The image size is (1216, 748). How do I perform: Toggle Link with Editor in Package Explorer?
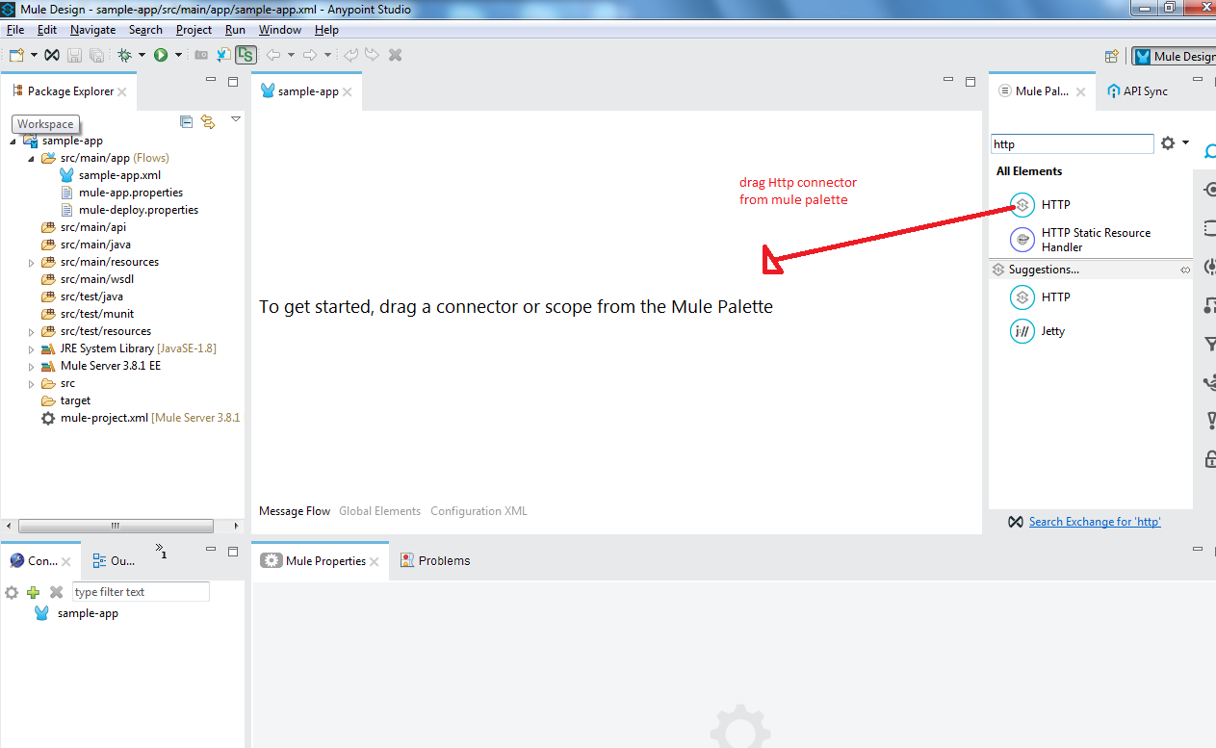(208, 121)
